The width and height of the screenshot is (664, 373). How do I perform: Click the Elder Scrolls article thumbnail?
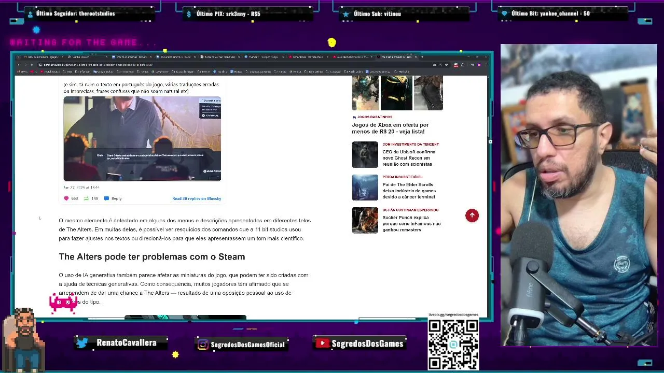[x=365, y=188]
